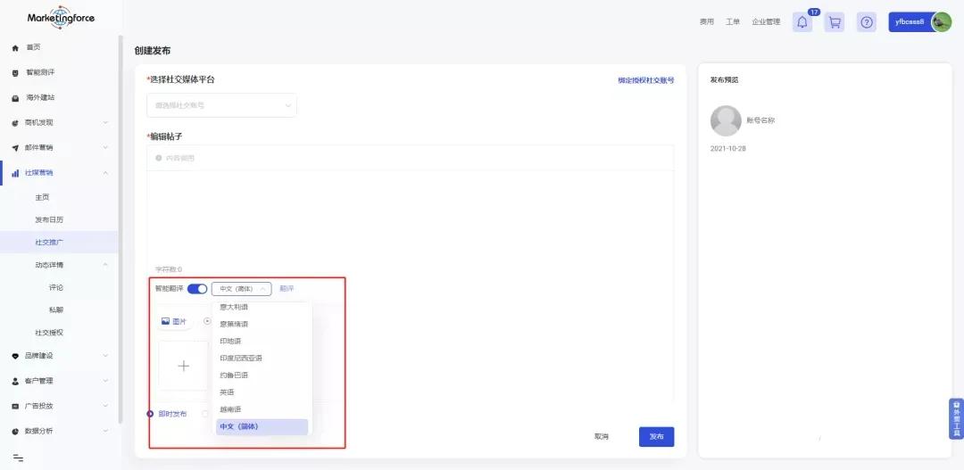Open the help question mark icon

click(866, 22)
